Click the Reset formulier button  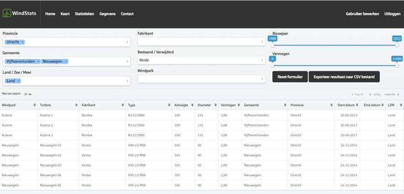290,77
